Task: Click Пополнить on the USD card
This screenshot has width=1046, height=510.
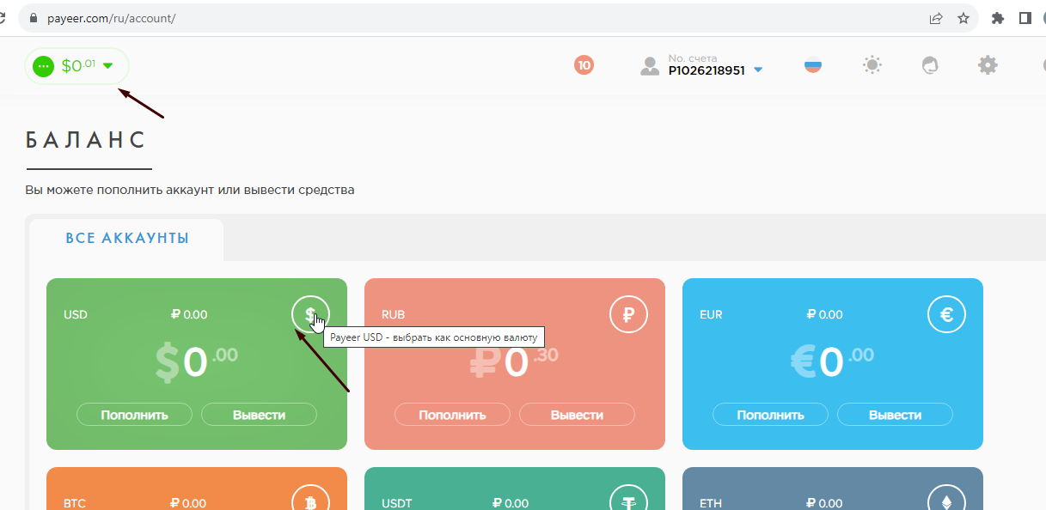Action: pos(134,415)
